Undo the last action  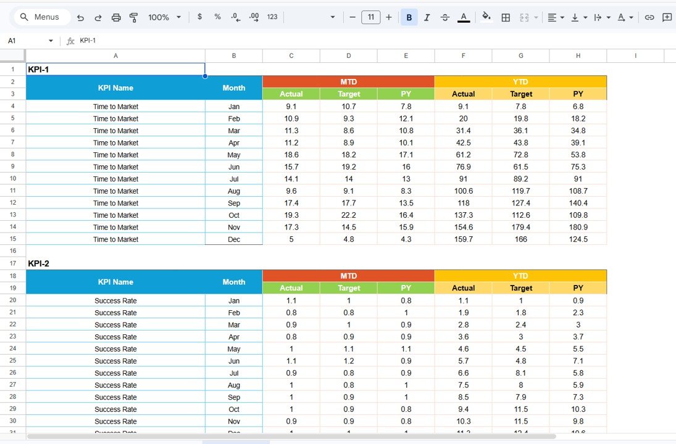pos(80,17)
